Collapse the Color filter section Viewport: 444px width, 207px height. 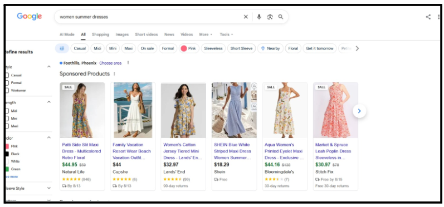(x=48, y=137)
